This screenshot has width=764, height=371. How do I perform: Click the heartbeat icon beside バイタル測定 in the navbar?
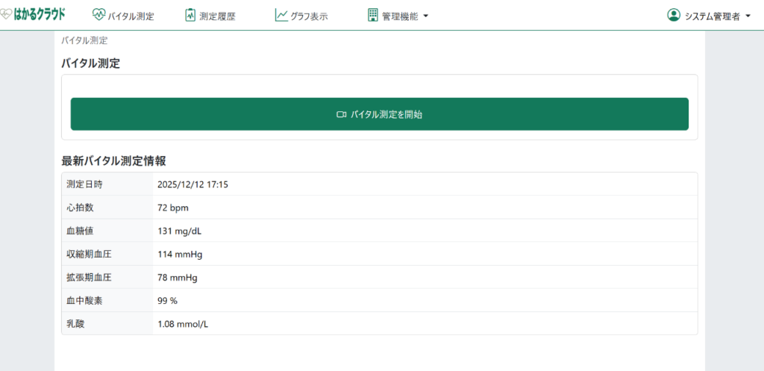pyautogui.click(x=98, y=15)
